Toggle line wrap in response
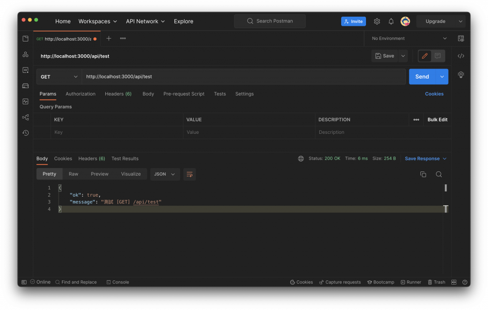 pyautogui.click(x=190, y=174)
